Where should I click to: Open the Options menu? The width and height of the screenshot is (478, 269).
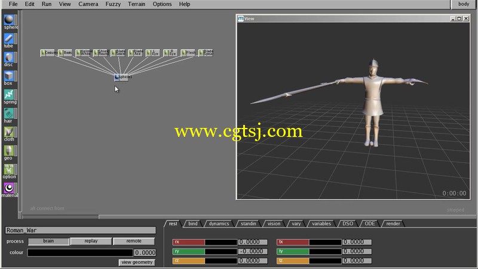(162, 4)
